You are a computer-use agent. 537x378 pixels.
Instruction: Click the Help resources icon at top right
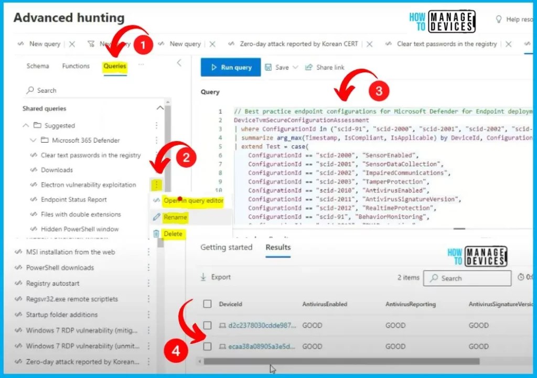click(499, 19)
